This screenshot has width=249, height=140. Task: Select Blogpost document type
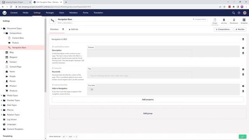click(13, 57)
